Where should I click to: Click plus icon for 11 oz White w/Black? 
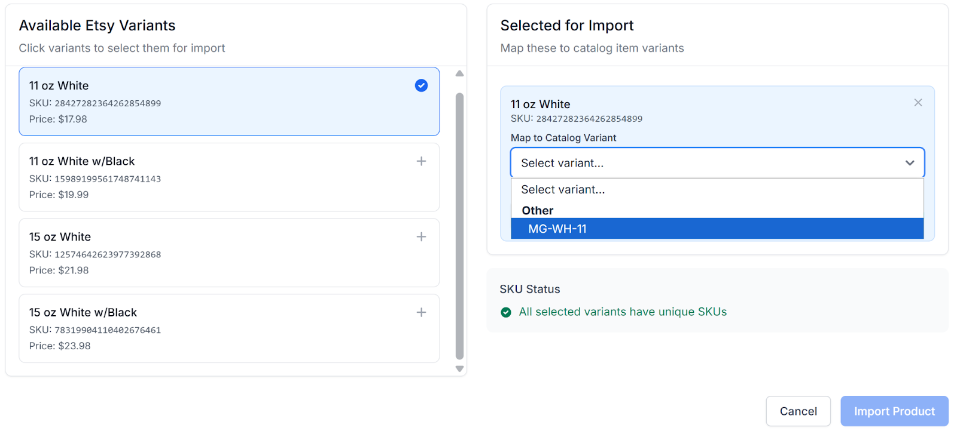[421, 161]
